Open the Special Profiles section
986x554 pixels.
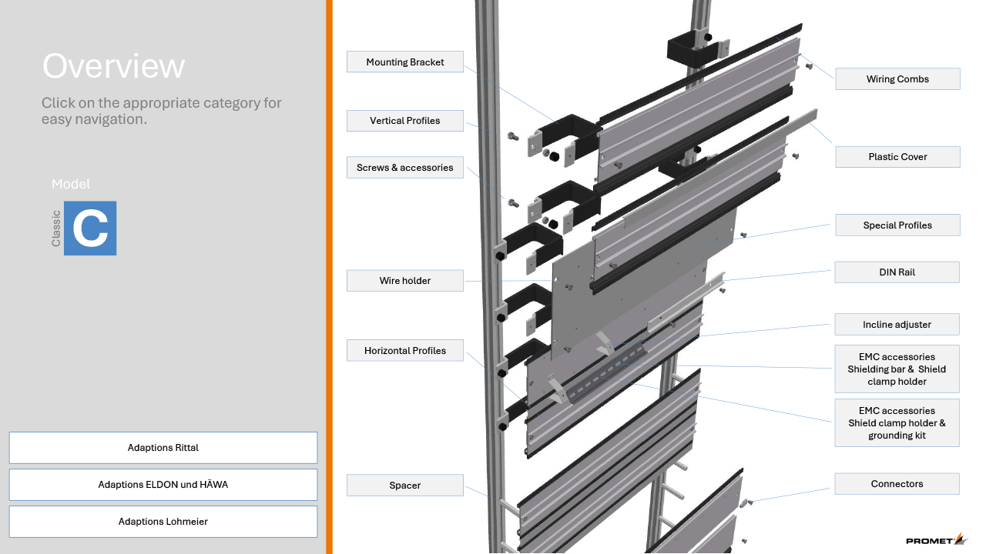897,225
